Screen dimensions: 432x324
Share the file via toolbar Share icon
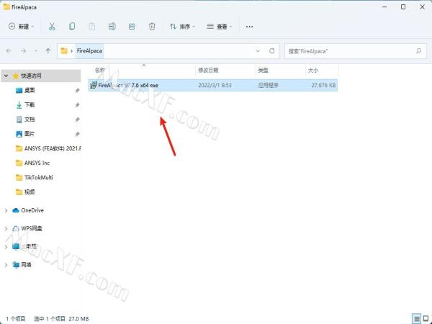tap(132, 27)
